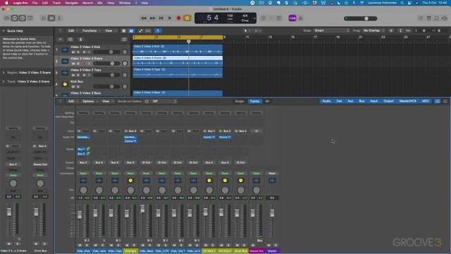Open the Window menu

click(x=125, y=3)
